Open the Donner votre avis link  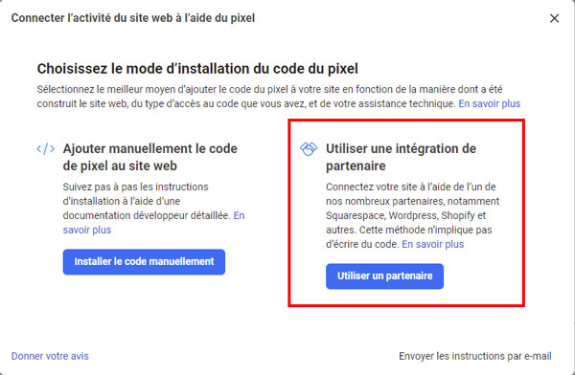50,356
